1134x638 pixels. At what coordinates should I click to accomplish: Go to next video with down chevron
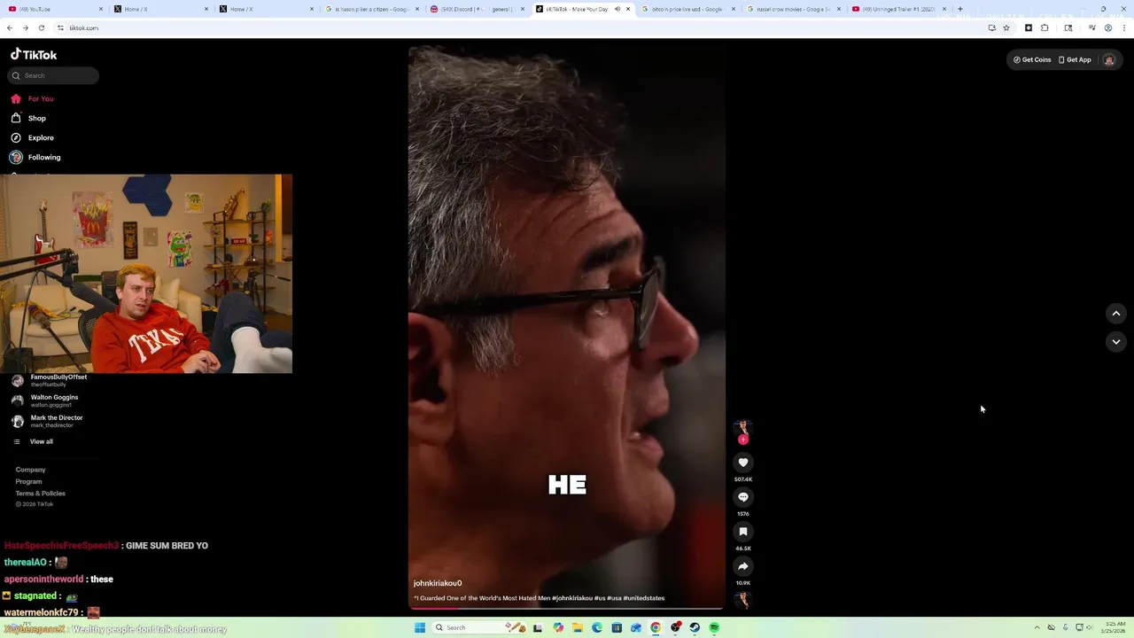pos(1116,341)
